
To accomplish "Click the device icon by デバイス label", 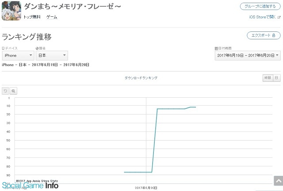I will (3, 48).
